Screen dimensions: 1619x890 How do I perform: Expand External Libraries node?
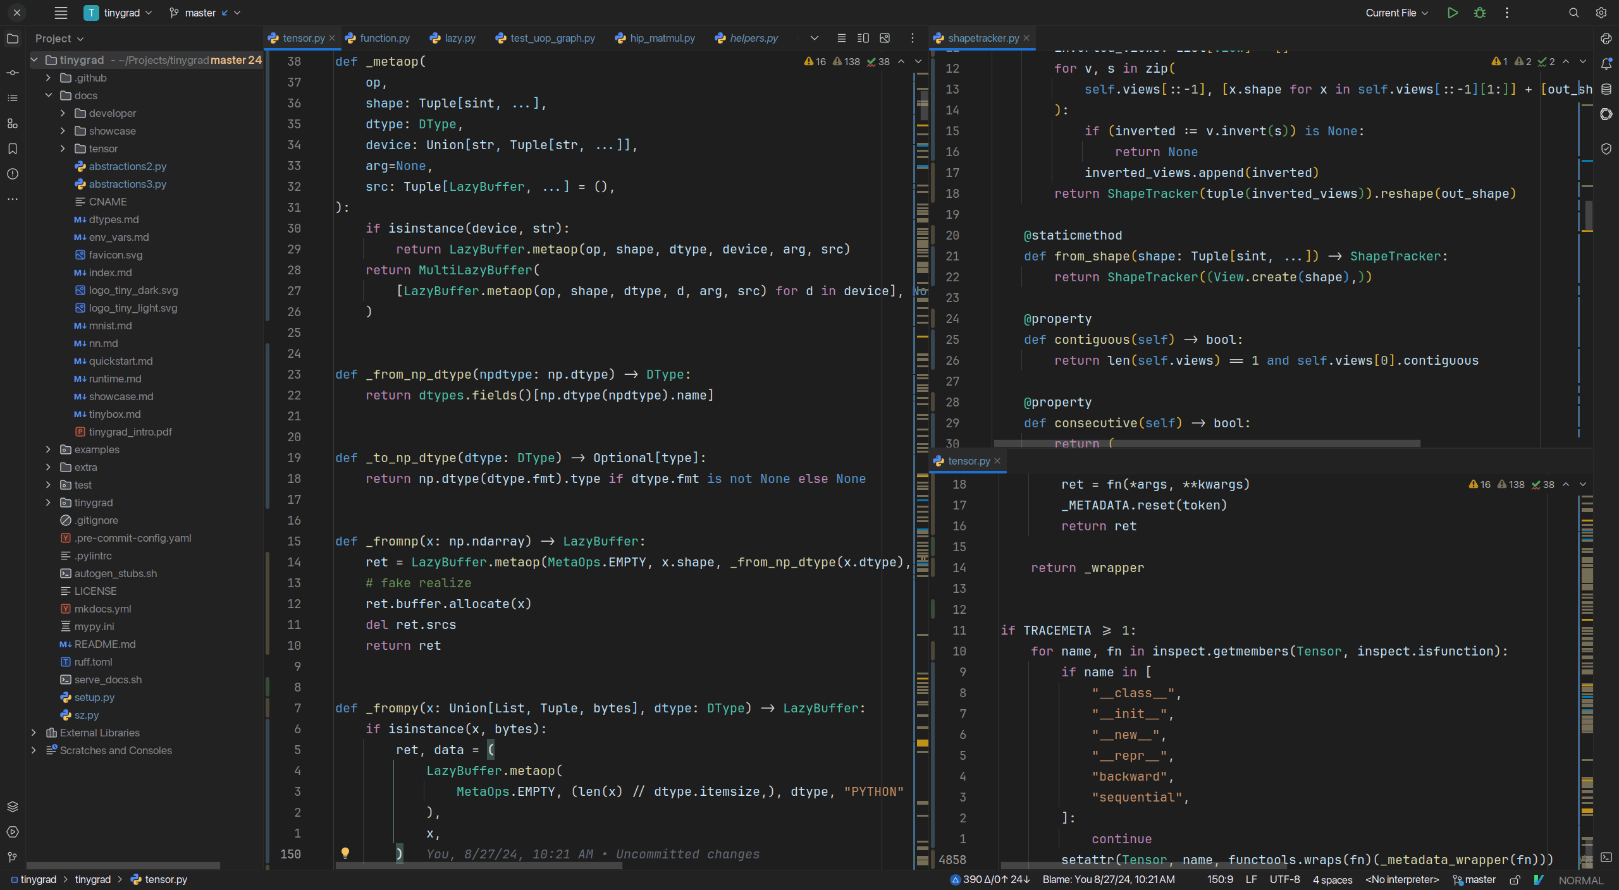point(34,733)
